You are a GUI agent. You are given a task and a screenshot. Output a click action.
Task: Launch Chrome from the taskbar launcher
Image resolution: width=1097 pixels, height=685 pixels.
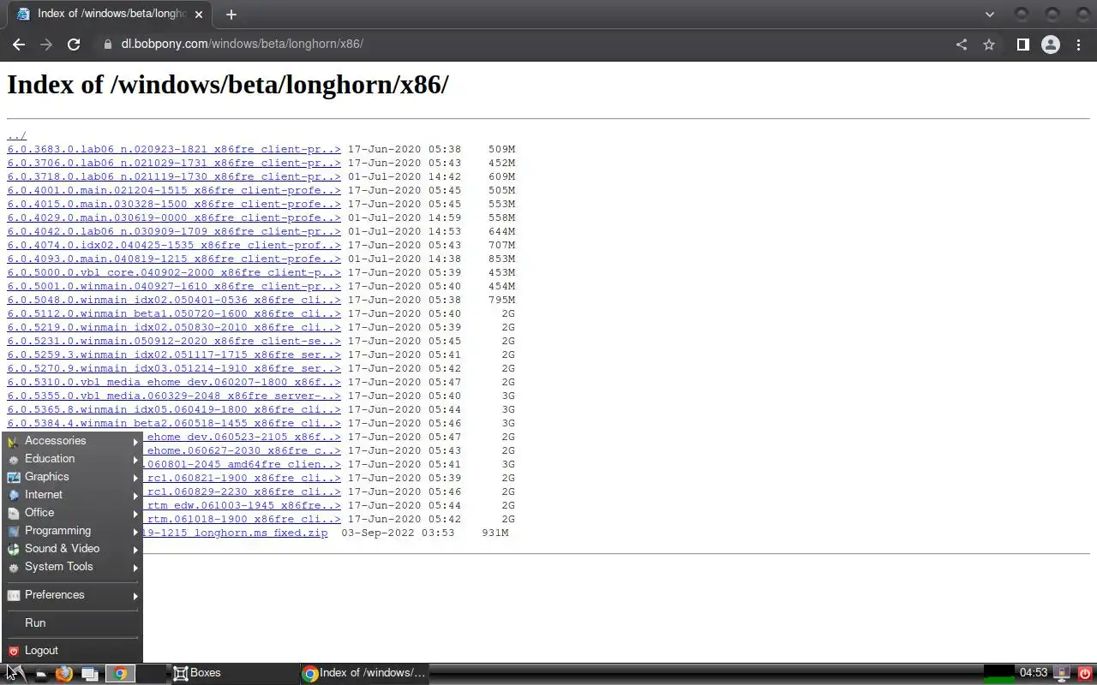[120, 673]
